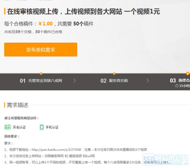
Task: Click the orange dot above step 02
Action: tap(114, 74)
